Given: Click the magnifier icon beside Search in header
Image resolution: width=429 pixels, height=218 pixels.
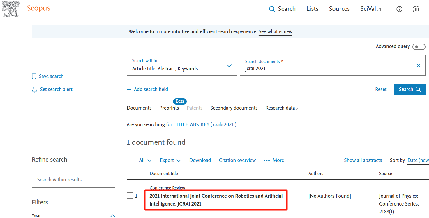Looking at the screenshot, I should point(272,9).
